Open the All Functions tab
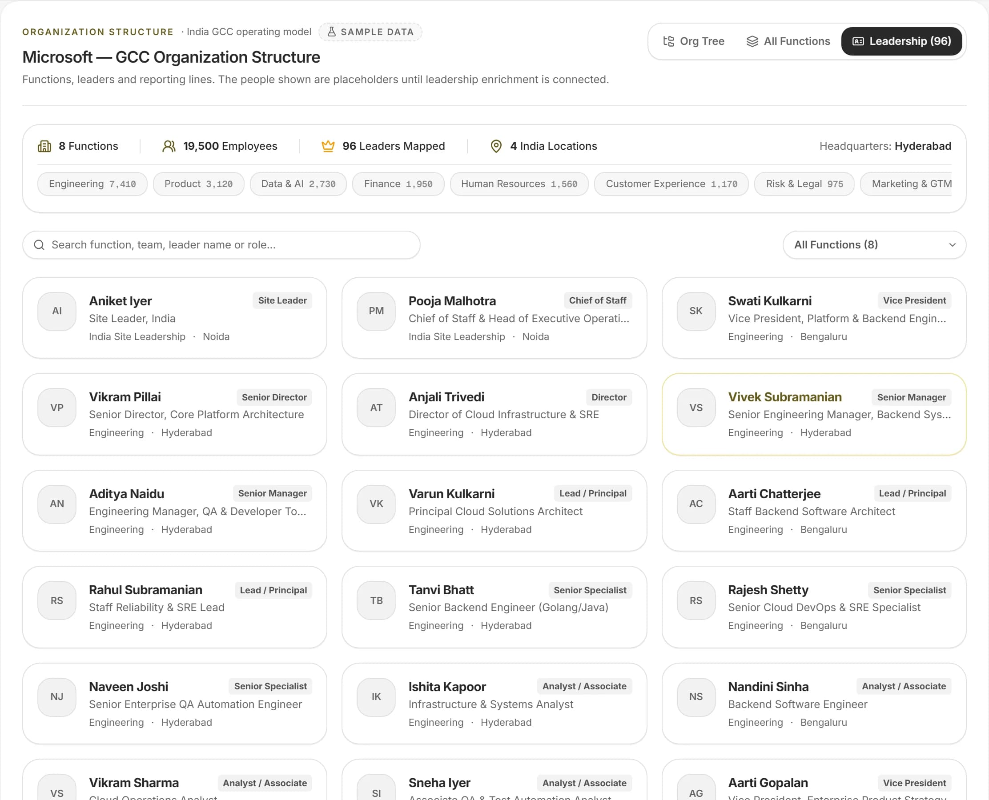This screenshot has width=989, height=800. click(x=788, y=41)
